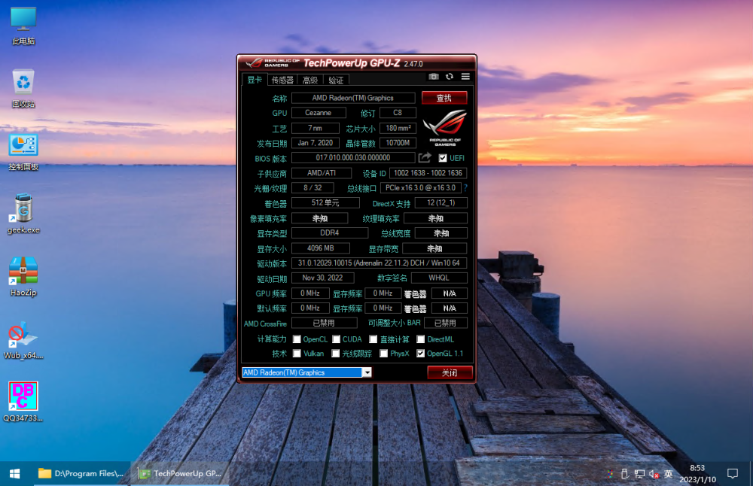Select Wub_x64 desktop shortcut
753x486 pixels.
23,340
